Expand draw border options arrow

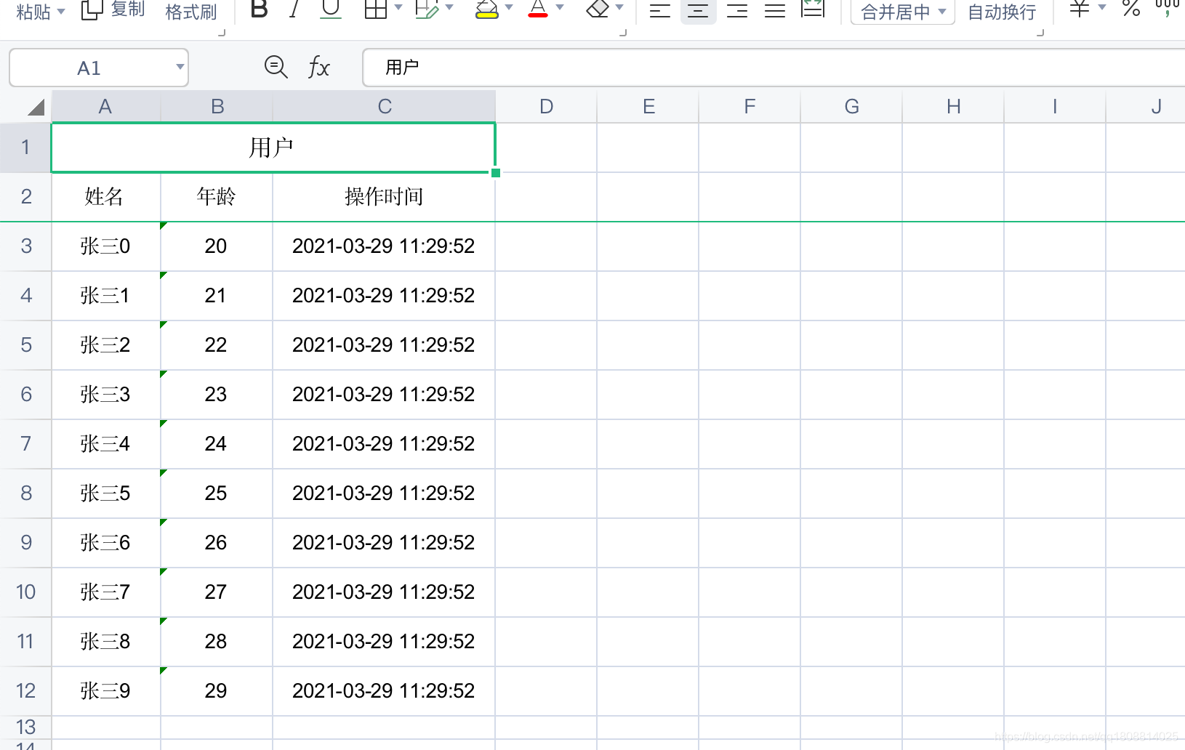[x=449, y=8]
